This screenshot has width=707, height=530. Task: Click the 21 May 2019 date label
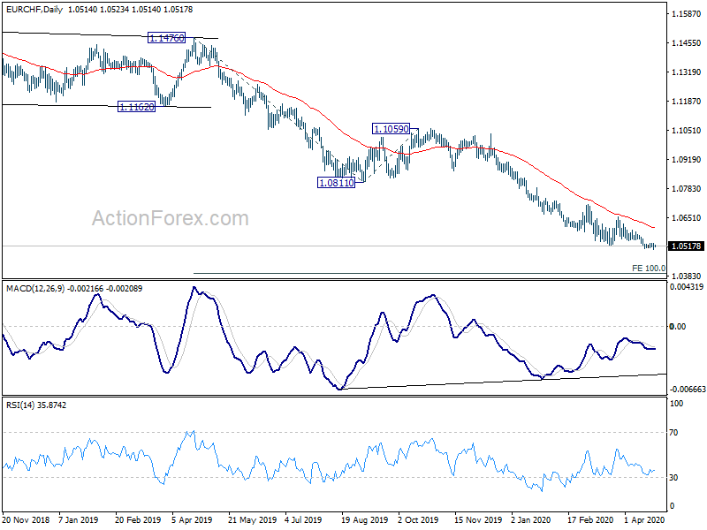[x=252, y=519]
